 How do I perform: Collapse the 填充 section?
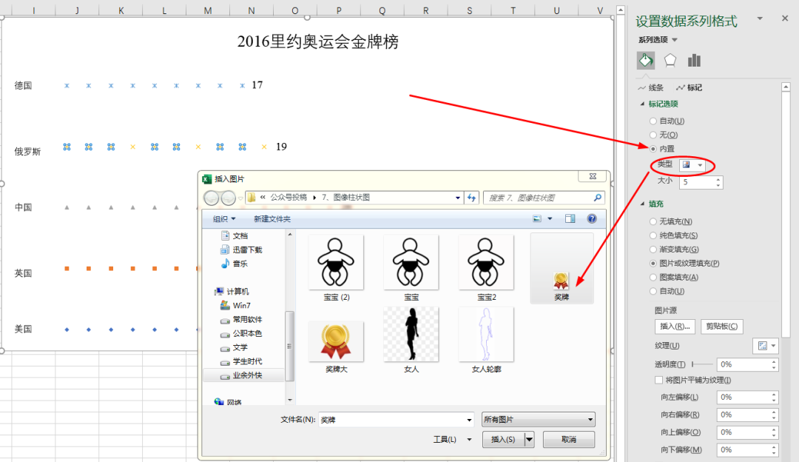(642, 204)
